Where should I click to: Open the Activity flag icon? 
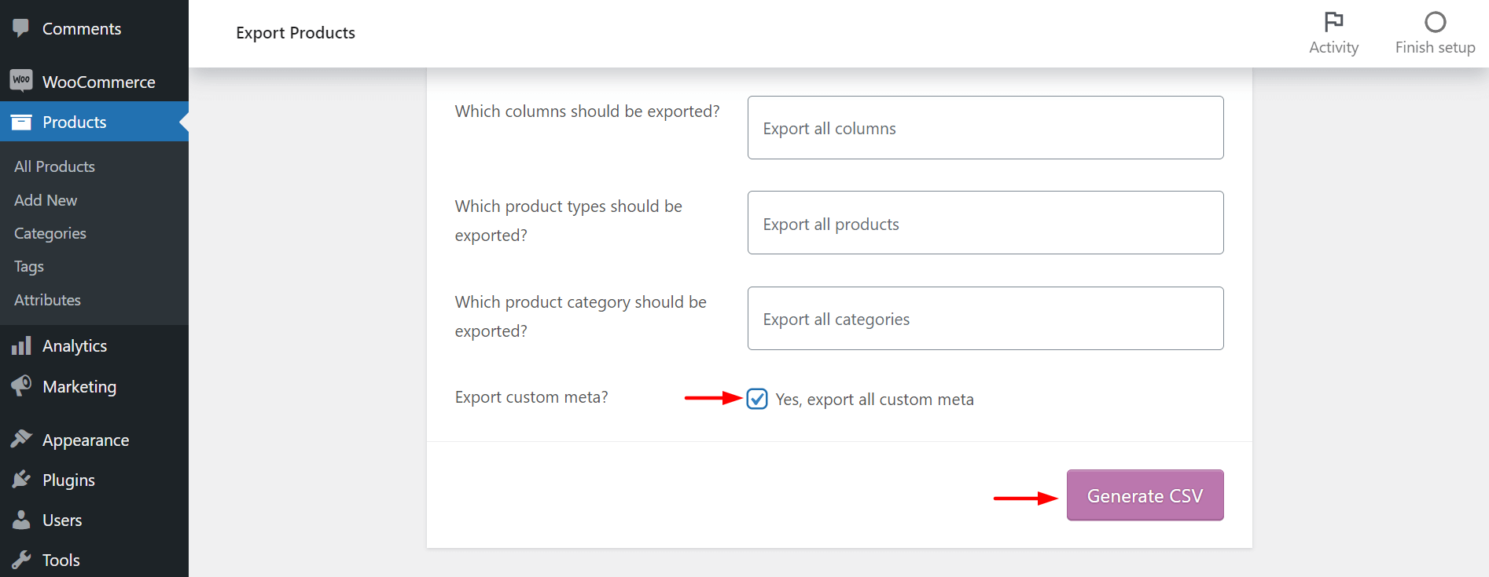1333,21
